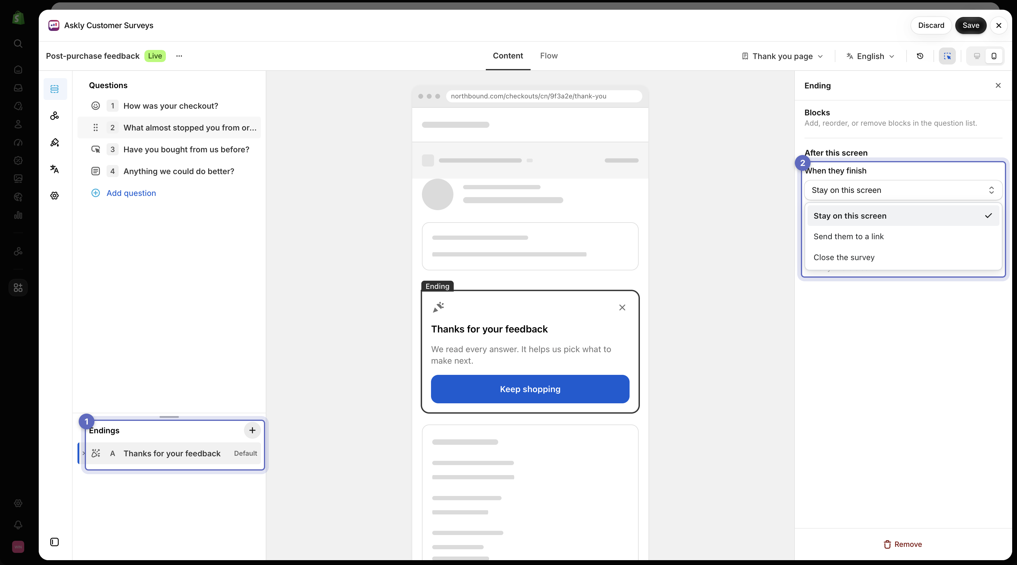1017x565 pixels.
Task: Open the Thank you page dropdown
Action: pos(782,56)
